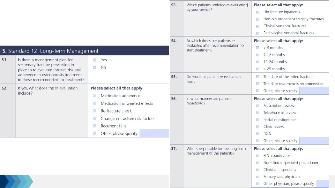
Task: Enable Change in fracture risk factors
Action: click(x=95, y=118)
